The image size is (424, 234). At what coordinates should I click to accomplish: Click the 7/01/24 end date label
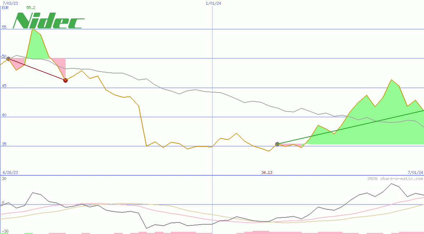click(x=415, y=172)
